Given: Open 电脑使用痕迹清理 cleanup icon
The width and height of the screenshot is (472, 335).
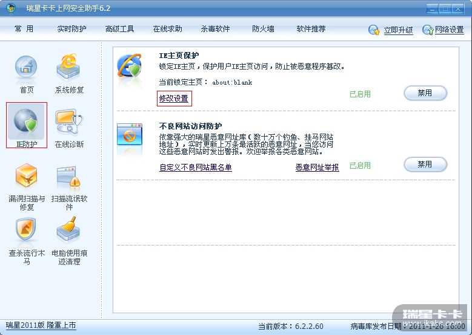Looking at the screenshot, I should point(68,230).
